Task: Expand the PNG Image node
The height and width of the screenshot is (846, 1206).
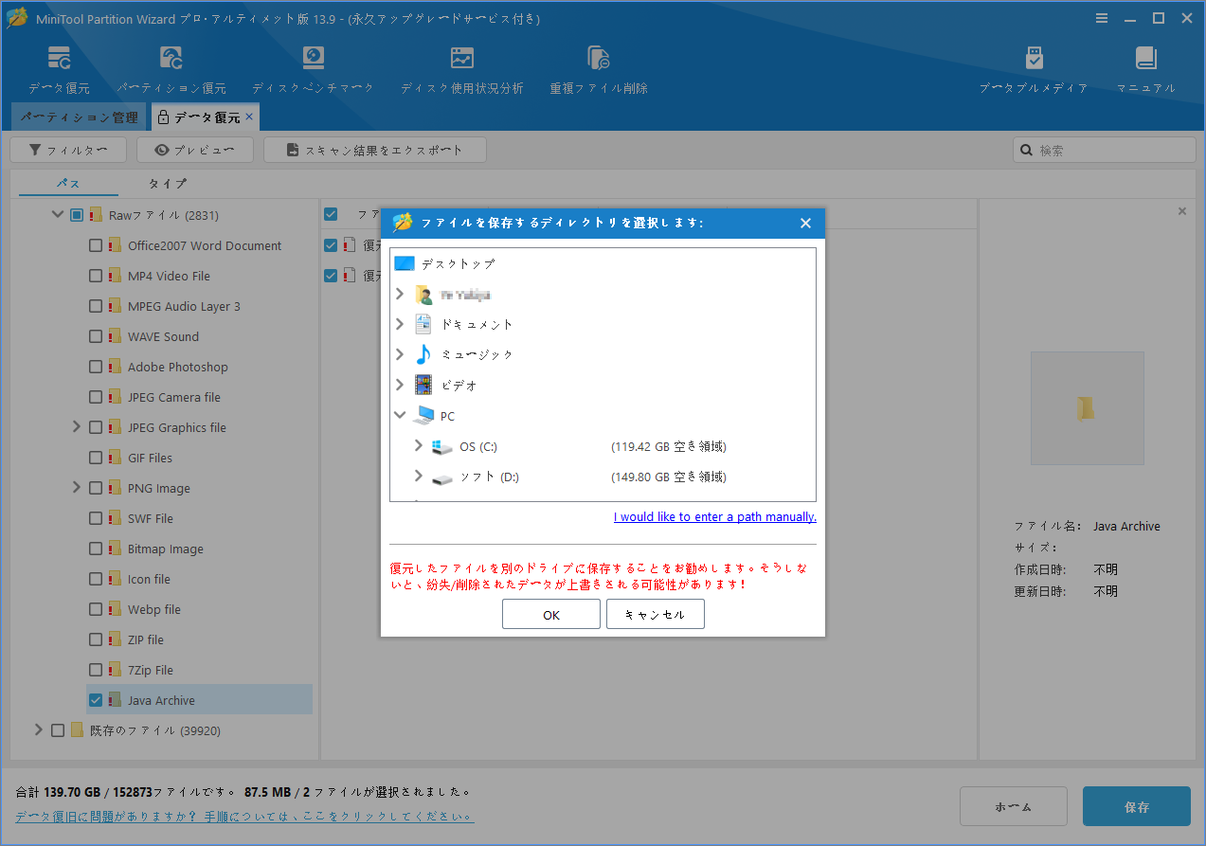Action: pos(77,488)
